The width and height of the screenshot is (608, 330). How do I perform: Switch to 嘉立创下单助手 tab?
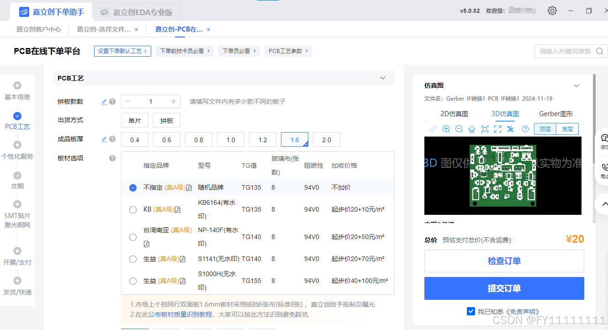pos(50,12)
